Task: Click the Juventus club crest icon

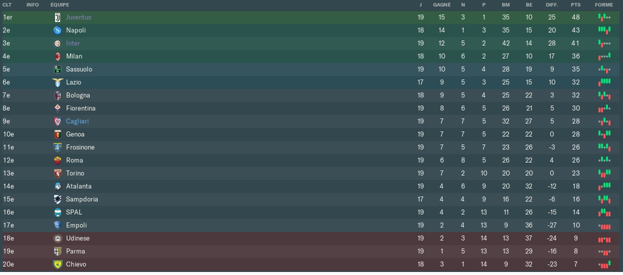Action: pos(57,17)
